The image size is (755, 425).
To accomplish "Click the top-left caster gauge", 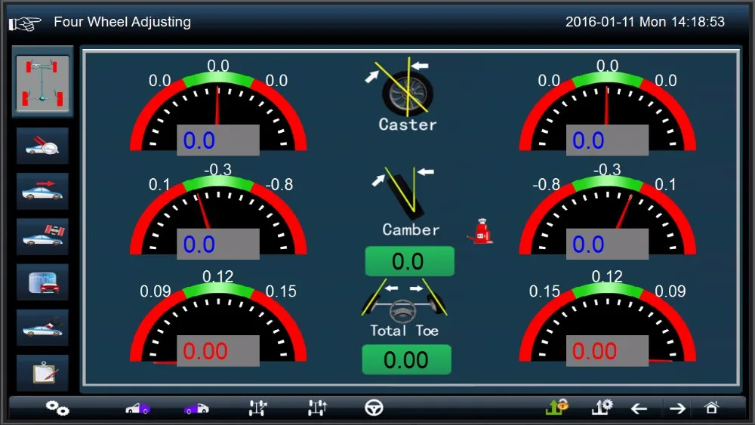I will pyautogui.click(x=218, y=113).
